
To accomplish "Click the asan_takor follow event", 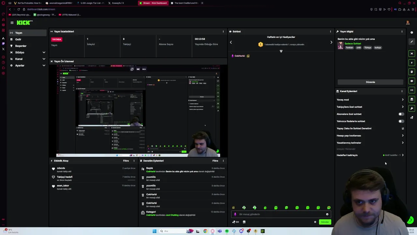I will coord(93,187).
